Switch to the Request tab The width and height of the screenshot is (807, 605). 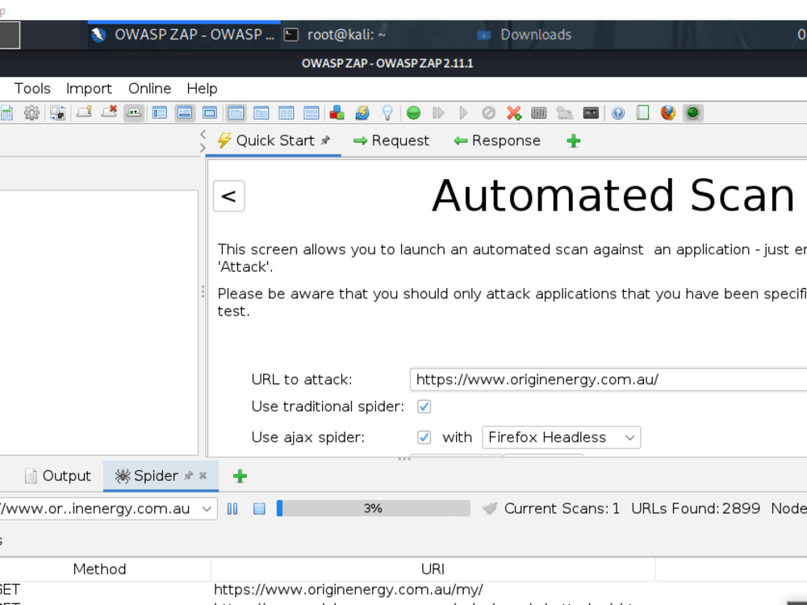391,140
